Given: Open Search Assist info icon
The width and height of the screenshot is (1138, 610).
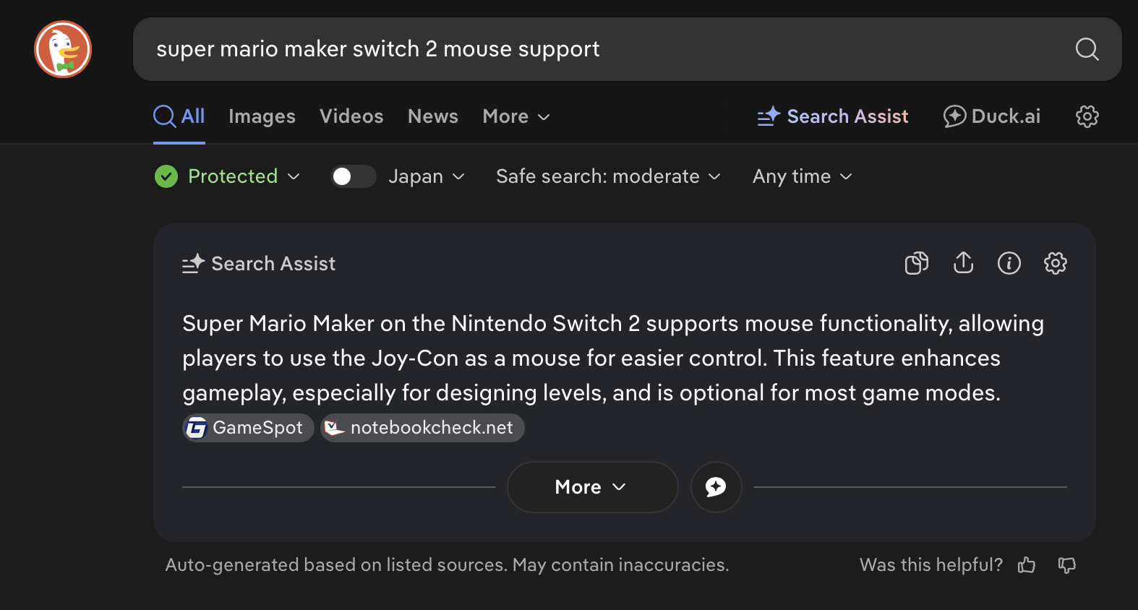Looking at the screenshot, I should (x=1009, y=263).
